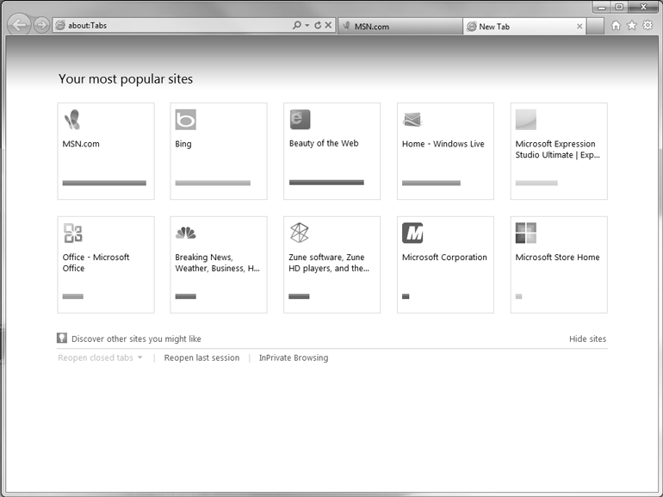663x497 pixels.
Task: Expand the address bar autocomplete dropdown arrow
Action: pyautogui.click(x=307, y=26)
